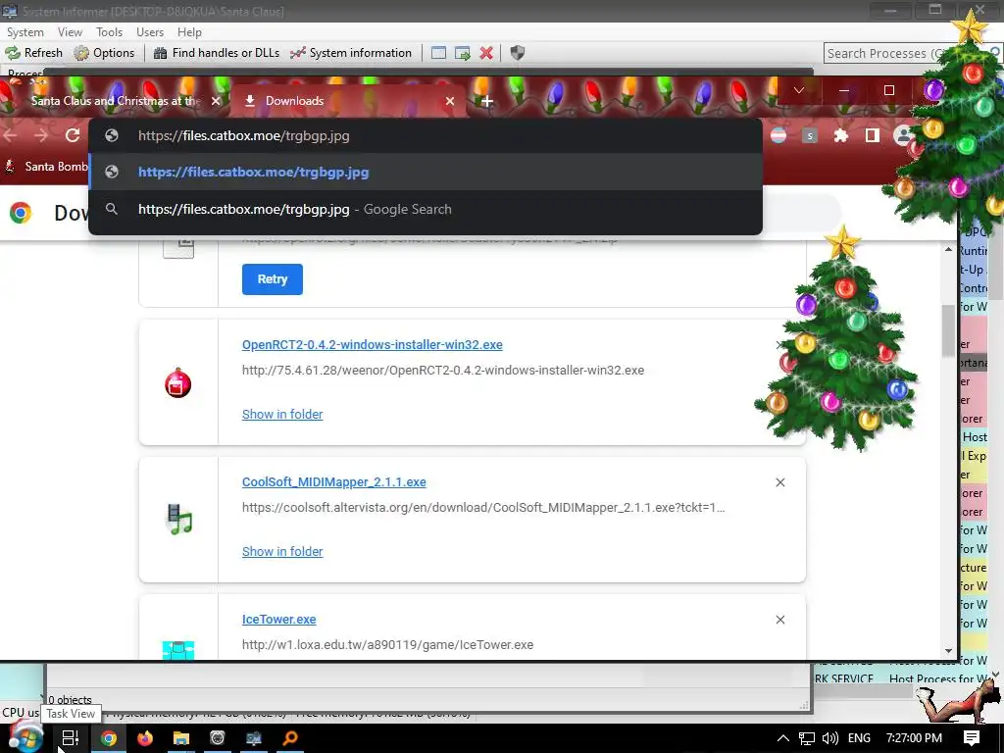The image size is (1004, 753).
Task: Click the window-with-green-arrow icon in System Informer toolbar
Action: click(x=463, y=53)
